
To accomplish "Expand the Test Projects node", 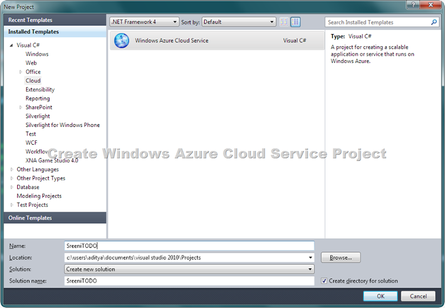I will 12,205.
